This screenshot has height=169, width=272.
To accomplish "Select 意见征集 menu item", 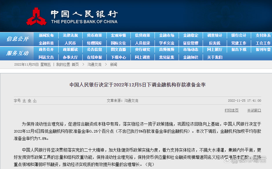I will coord(167,57).
